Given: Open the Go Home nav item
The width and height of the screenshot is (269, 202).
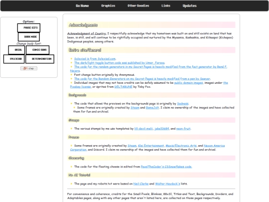Looking at the screenshot, I should 82,5.
